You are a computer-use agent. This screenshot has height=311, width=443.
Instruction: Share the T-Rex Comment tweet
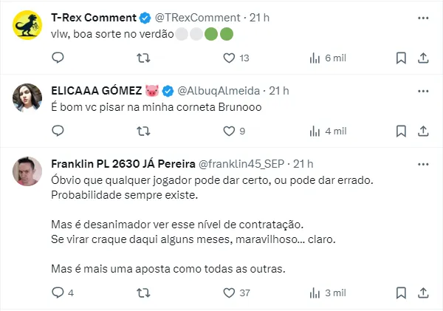[423, 58]
